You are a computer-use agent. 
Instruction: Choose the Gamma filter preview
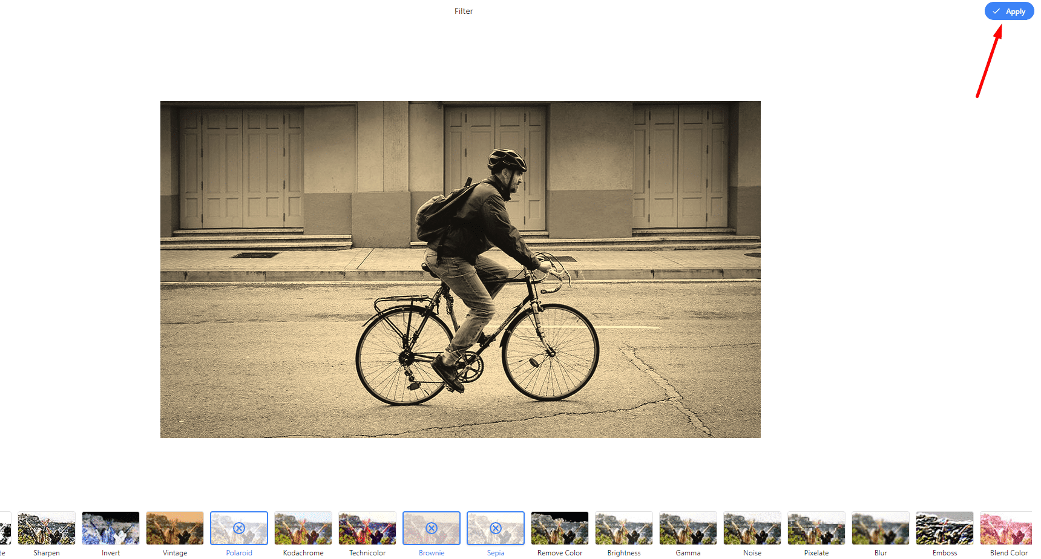click(688, 528)
